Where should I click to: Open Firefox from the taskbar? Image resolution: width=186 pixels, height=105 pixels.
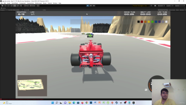click(83, 103)
